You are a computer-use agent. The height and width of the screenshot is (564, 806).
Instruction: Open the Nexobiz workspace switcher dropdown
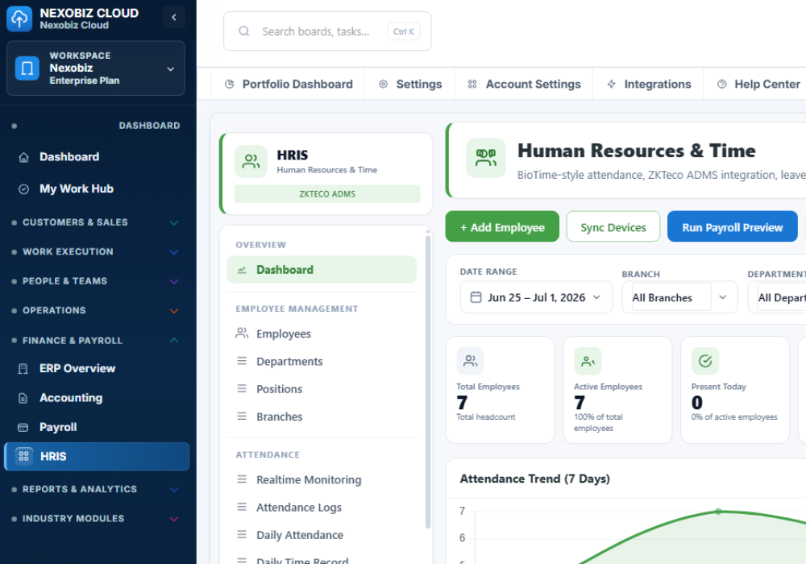coord(96,68)
